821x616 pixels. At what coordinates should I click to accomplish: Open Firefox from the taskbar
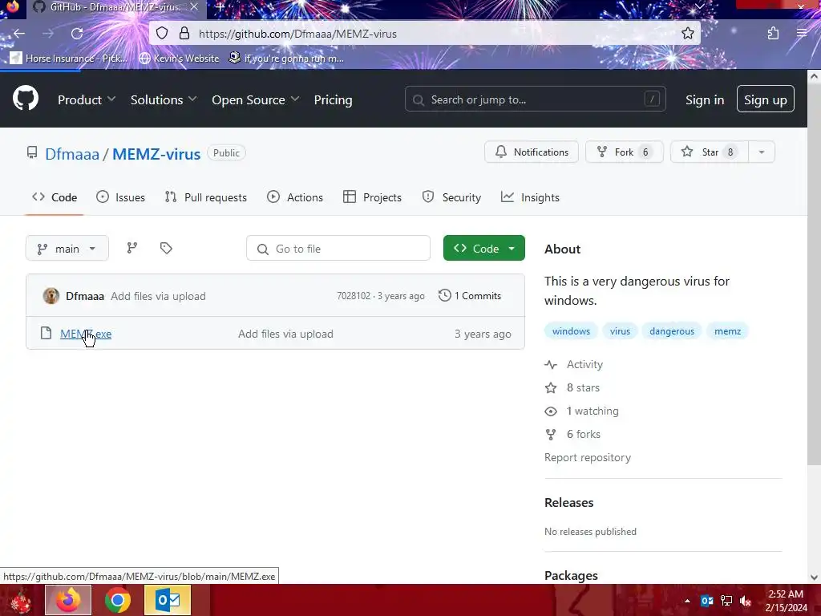tap(68, 600)
